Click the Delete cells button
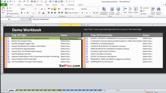Image resolution: width=166 pixels, height=93 pixels. tap(130, 11)
